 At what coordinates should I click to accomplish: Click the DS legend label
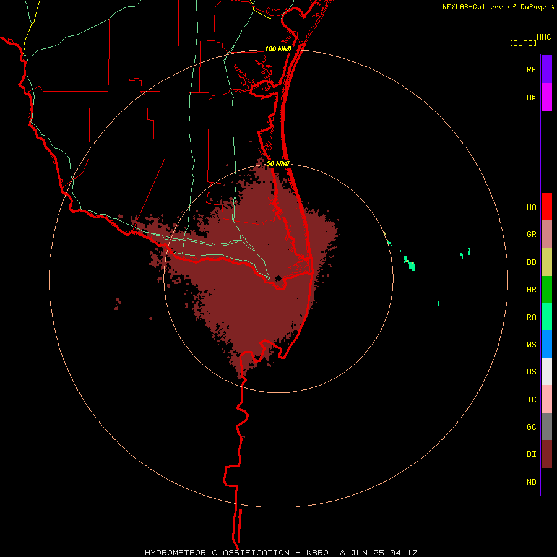coord(531,372)
